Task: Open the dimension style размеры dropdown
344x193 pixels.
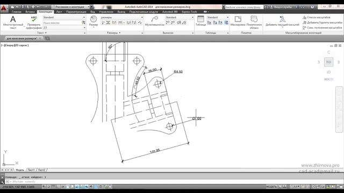Action: [x=122, y=17]
